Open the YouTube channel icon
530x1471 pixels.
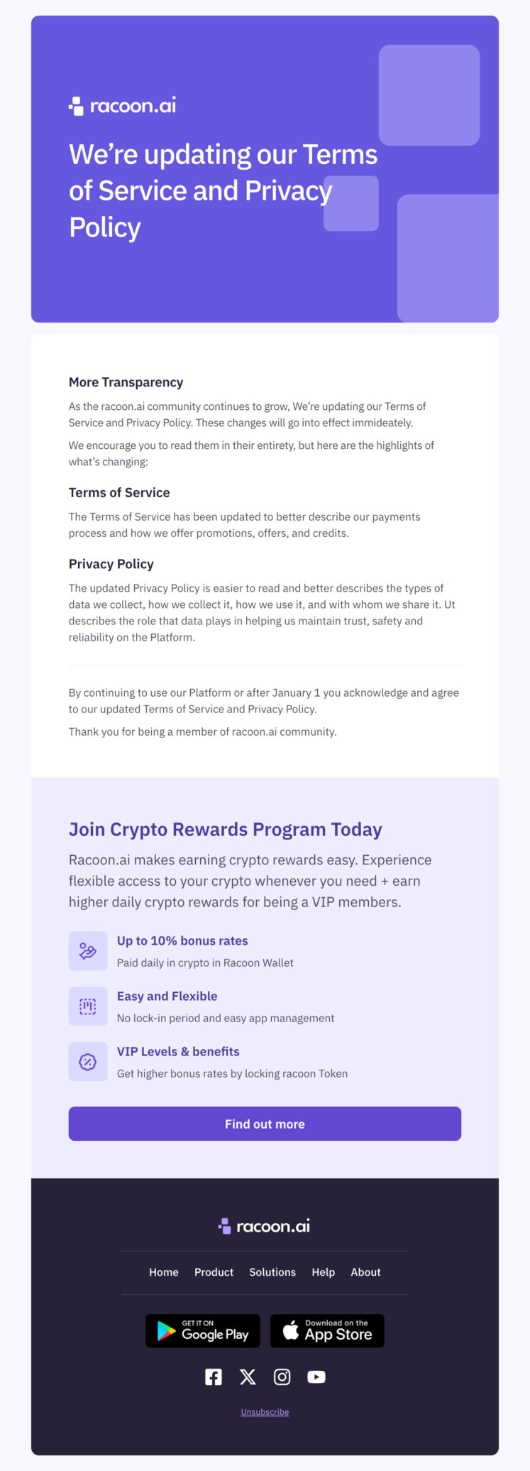pyautogui.click(x=316, y=1377)
